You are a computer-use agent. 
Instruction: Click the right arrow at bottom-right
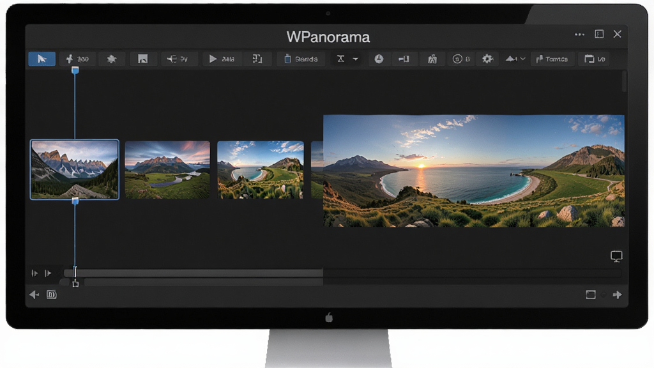coord(618,295)
